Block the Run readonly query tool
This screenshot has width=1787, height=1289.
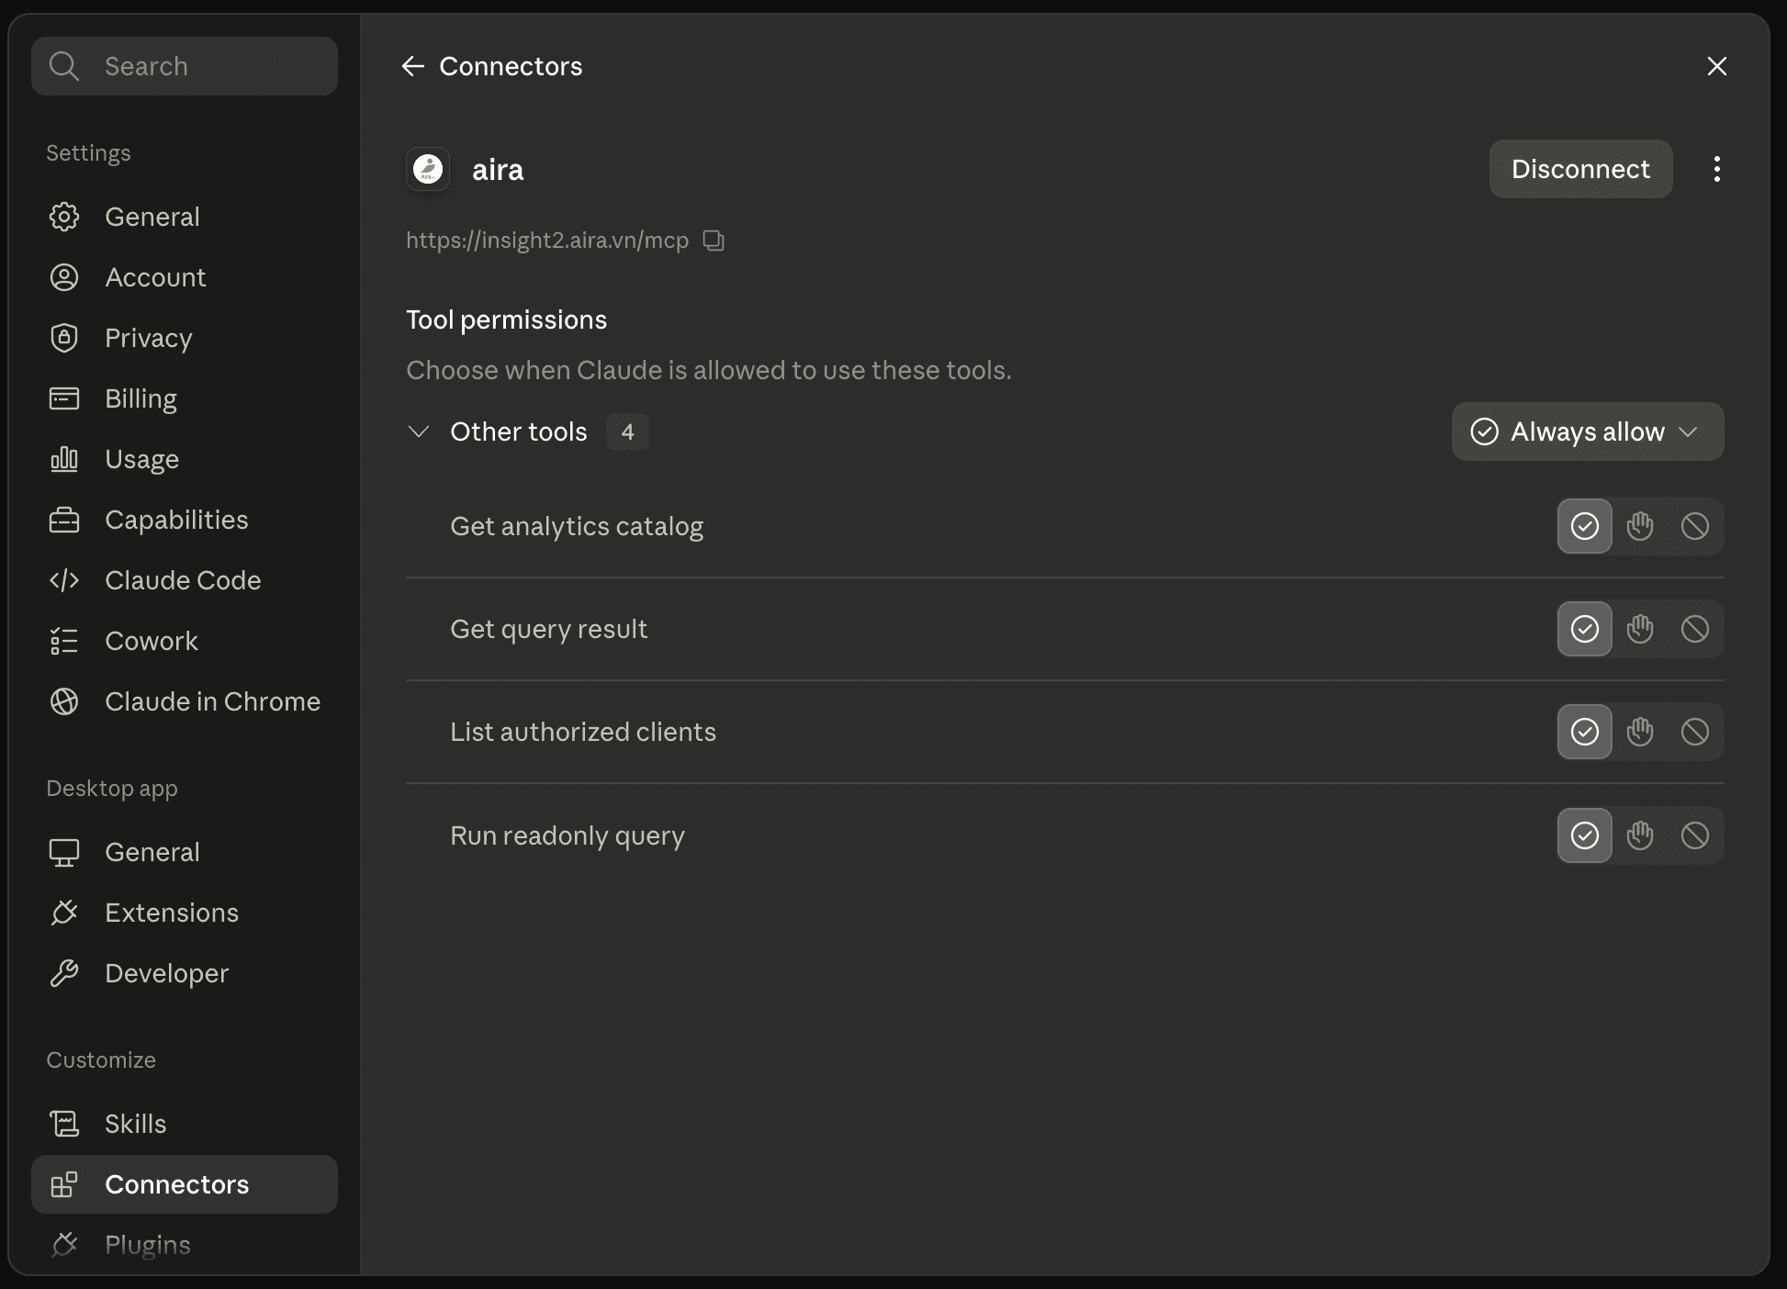pos(1695,835)
